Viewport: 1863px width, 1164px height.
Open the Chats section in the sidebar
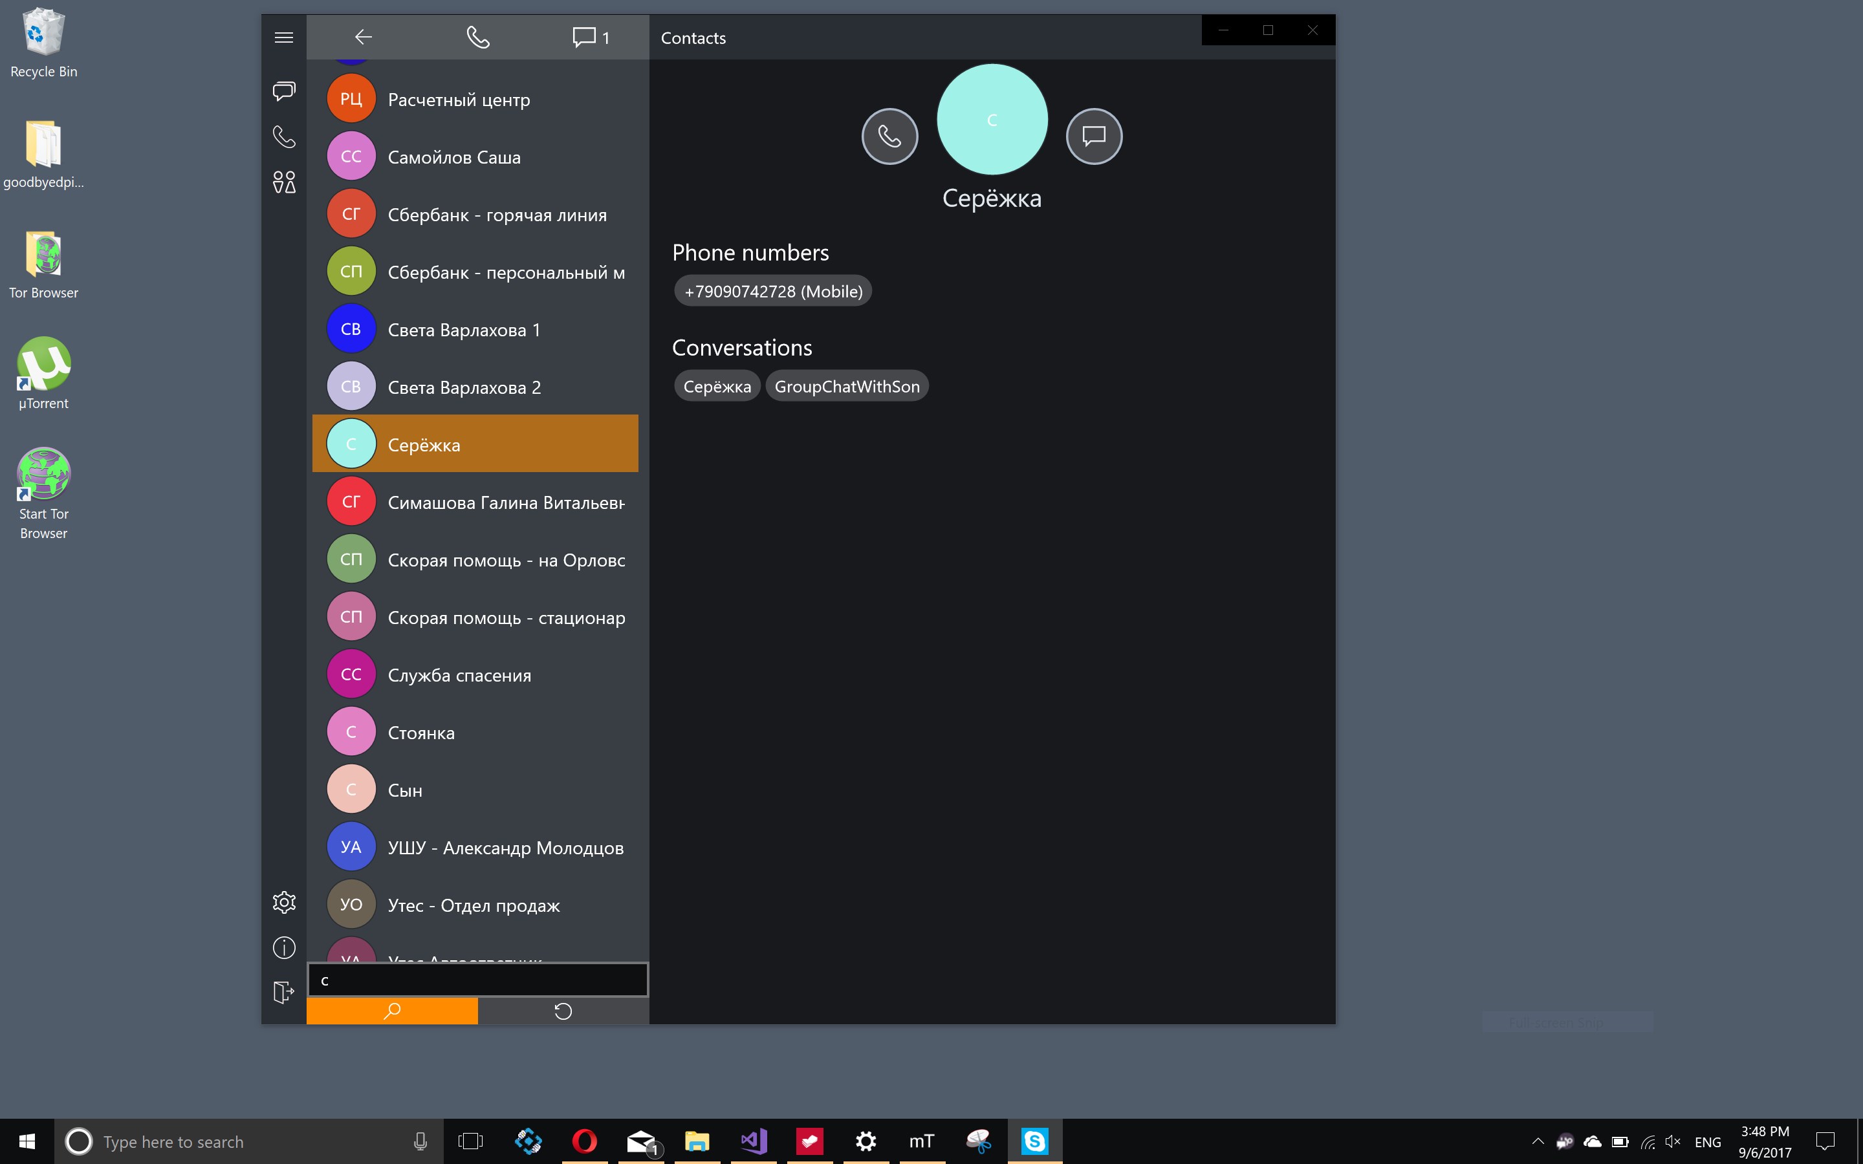[284, 91]
